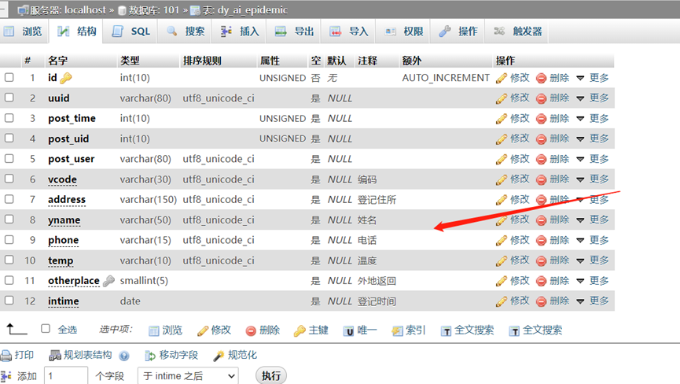The width and height of the screenshot is (680, 384).
Task: Open the 搜索 tab
Action: [x=186, y=31]
